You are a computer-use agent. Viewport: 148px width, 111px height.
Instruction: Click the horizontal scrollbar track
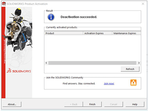[92, 63]
